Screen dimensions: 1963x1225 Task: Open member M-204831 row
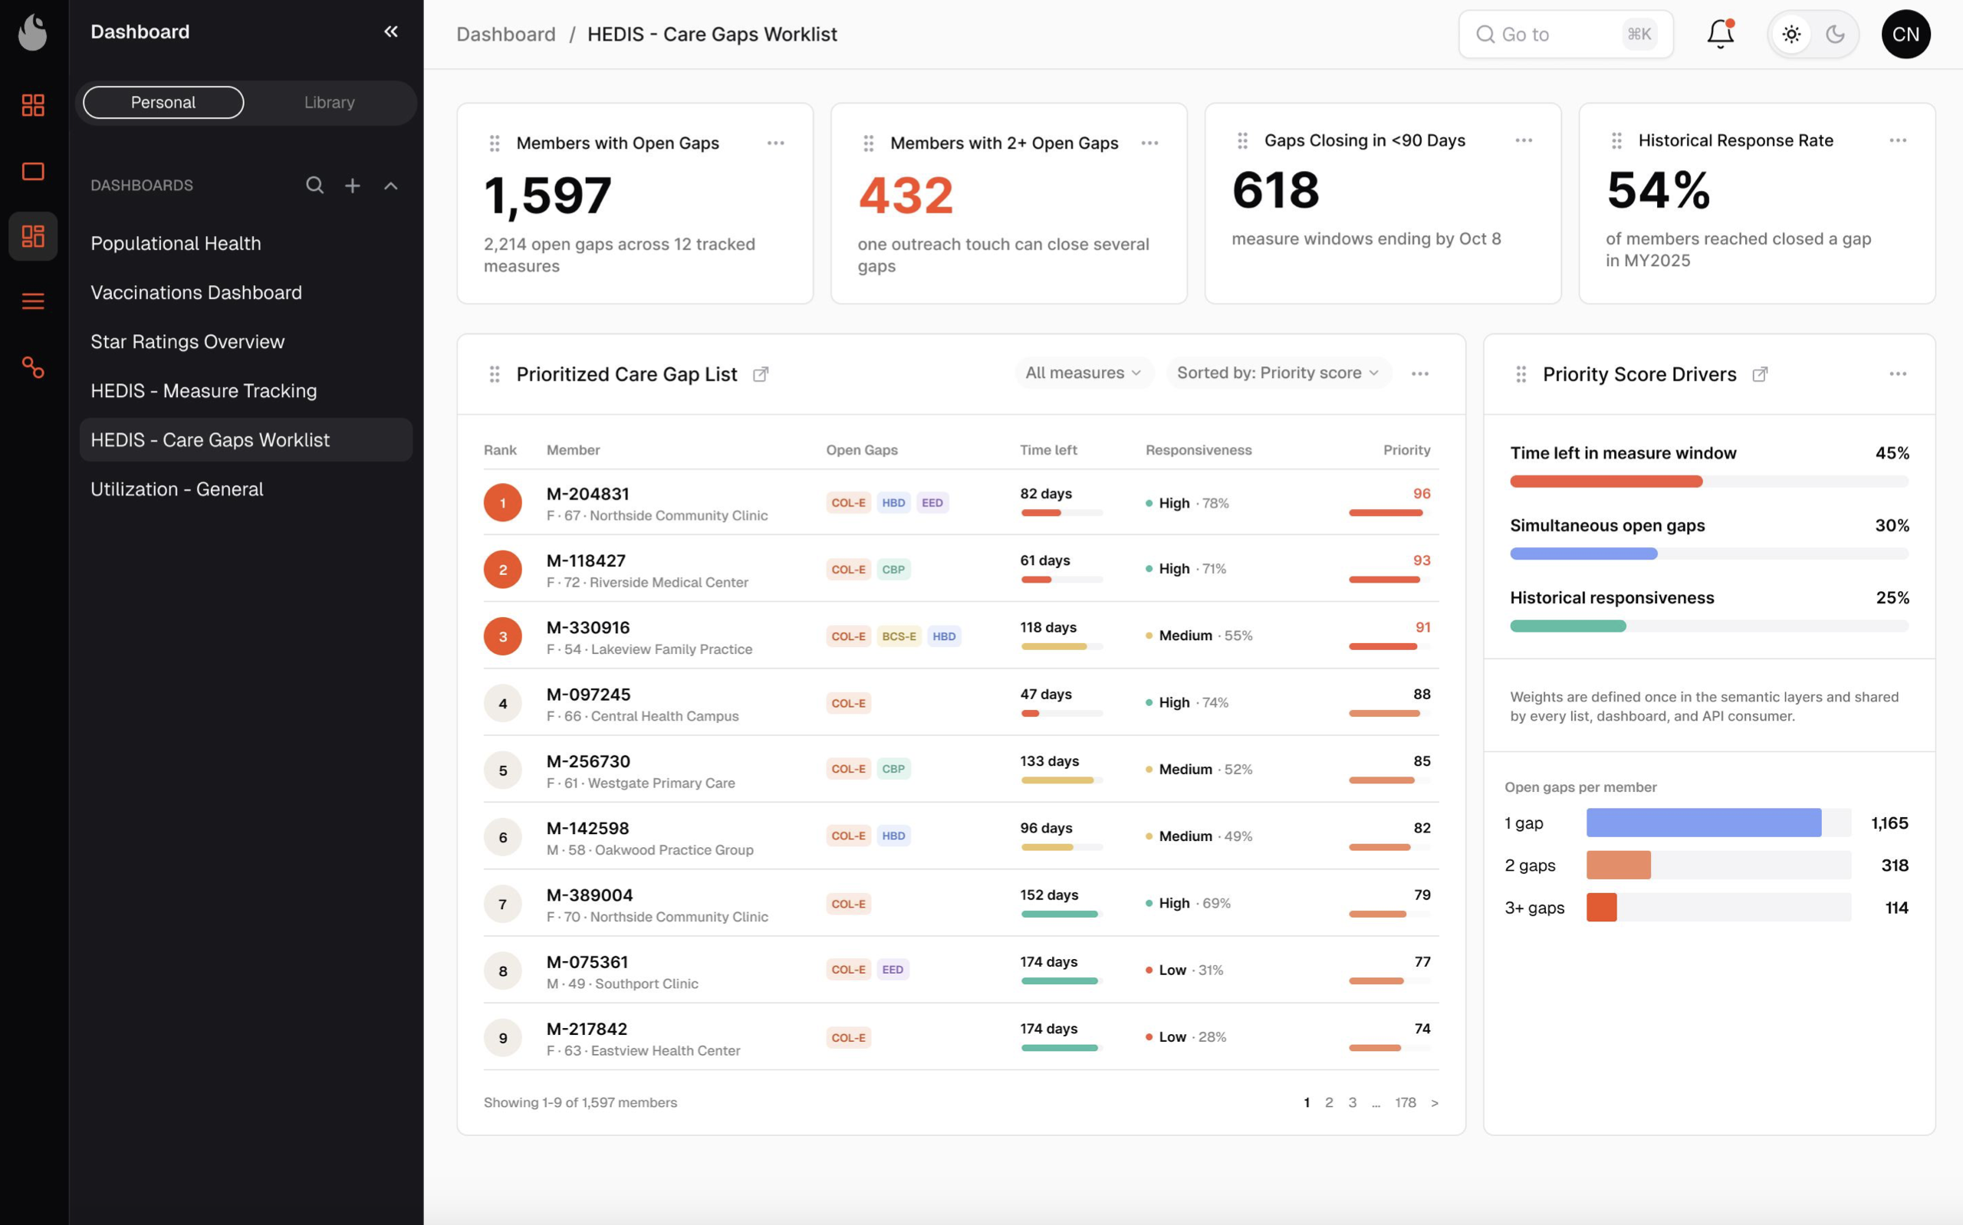961,502
